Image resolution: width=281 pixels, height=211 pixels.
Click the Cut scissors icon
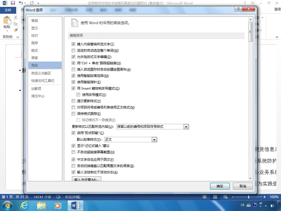(x=16, y=17)
